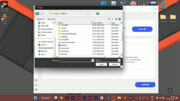Open help with the blue question icon
Screen dimensions: 180x101
point(120,19)
